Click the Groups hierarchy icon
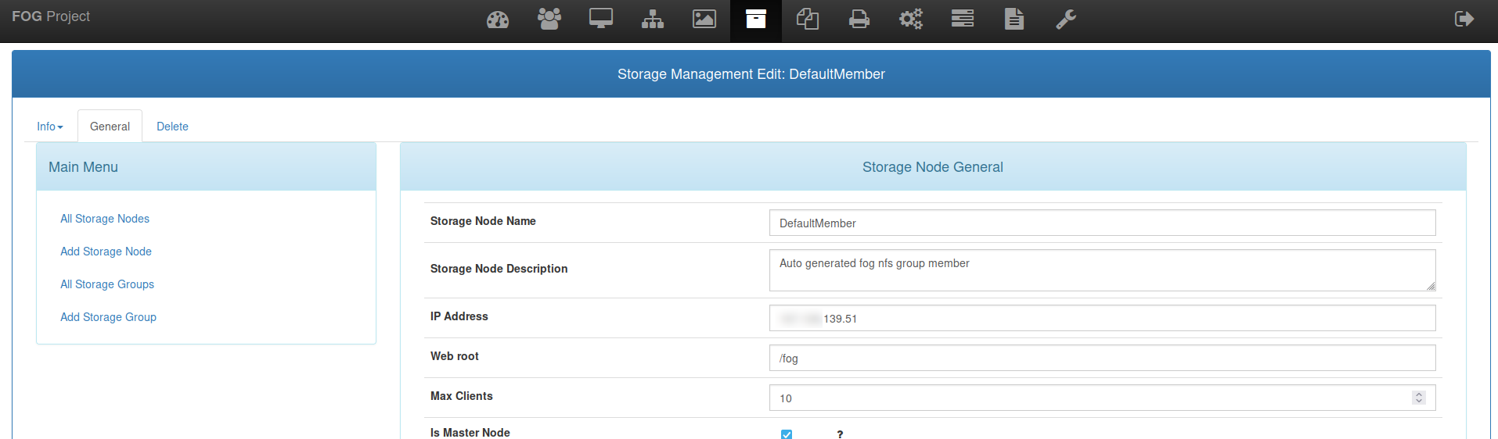1498x439 pixels. (x=653, y=20)
